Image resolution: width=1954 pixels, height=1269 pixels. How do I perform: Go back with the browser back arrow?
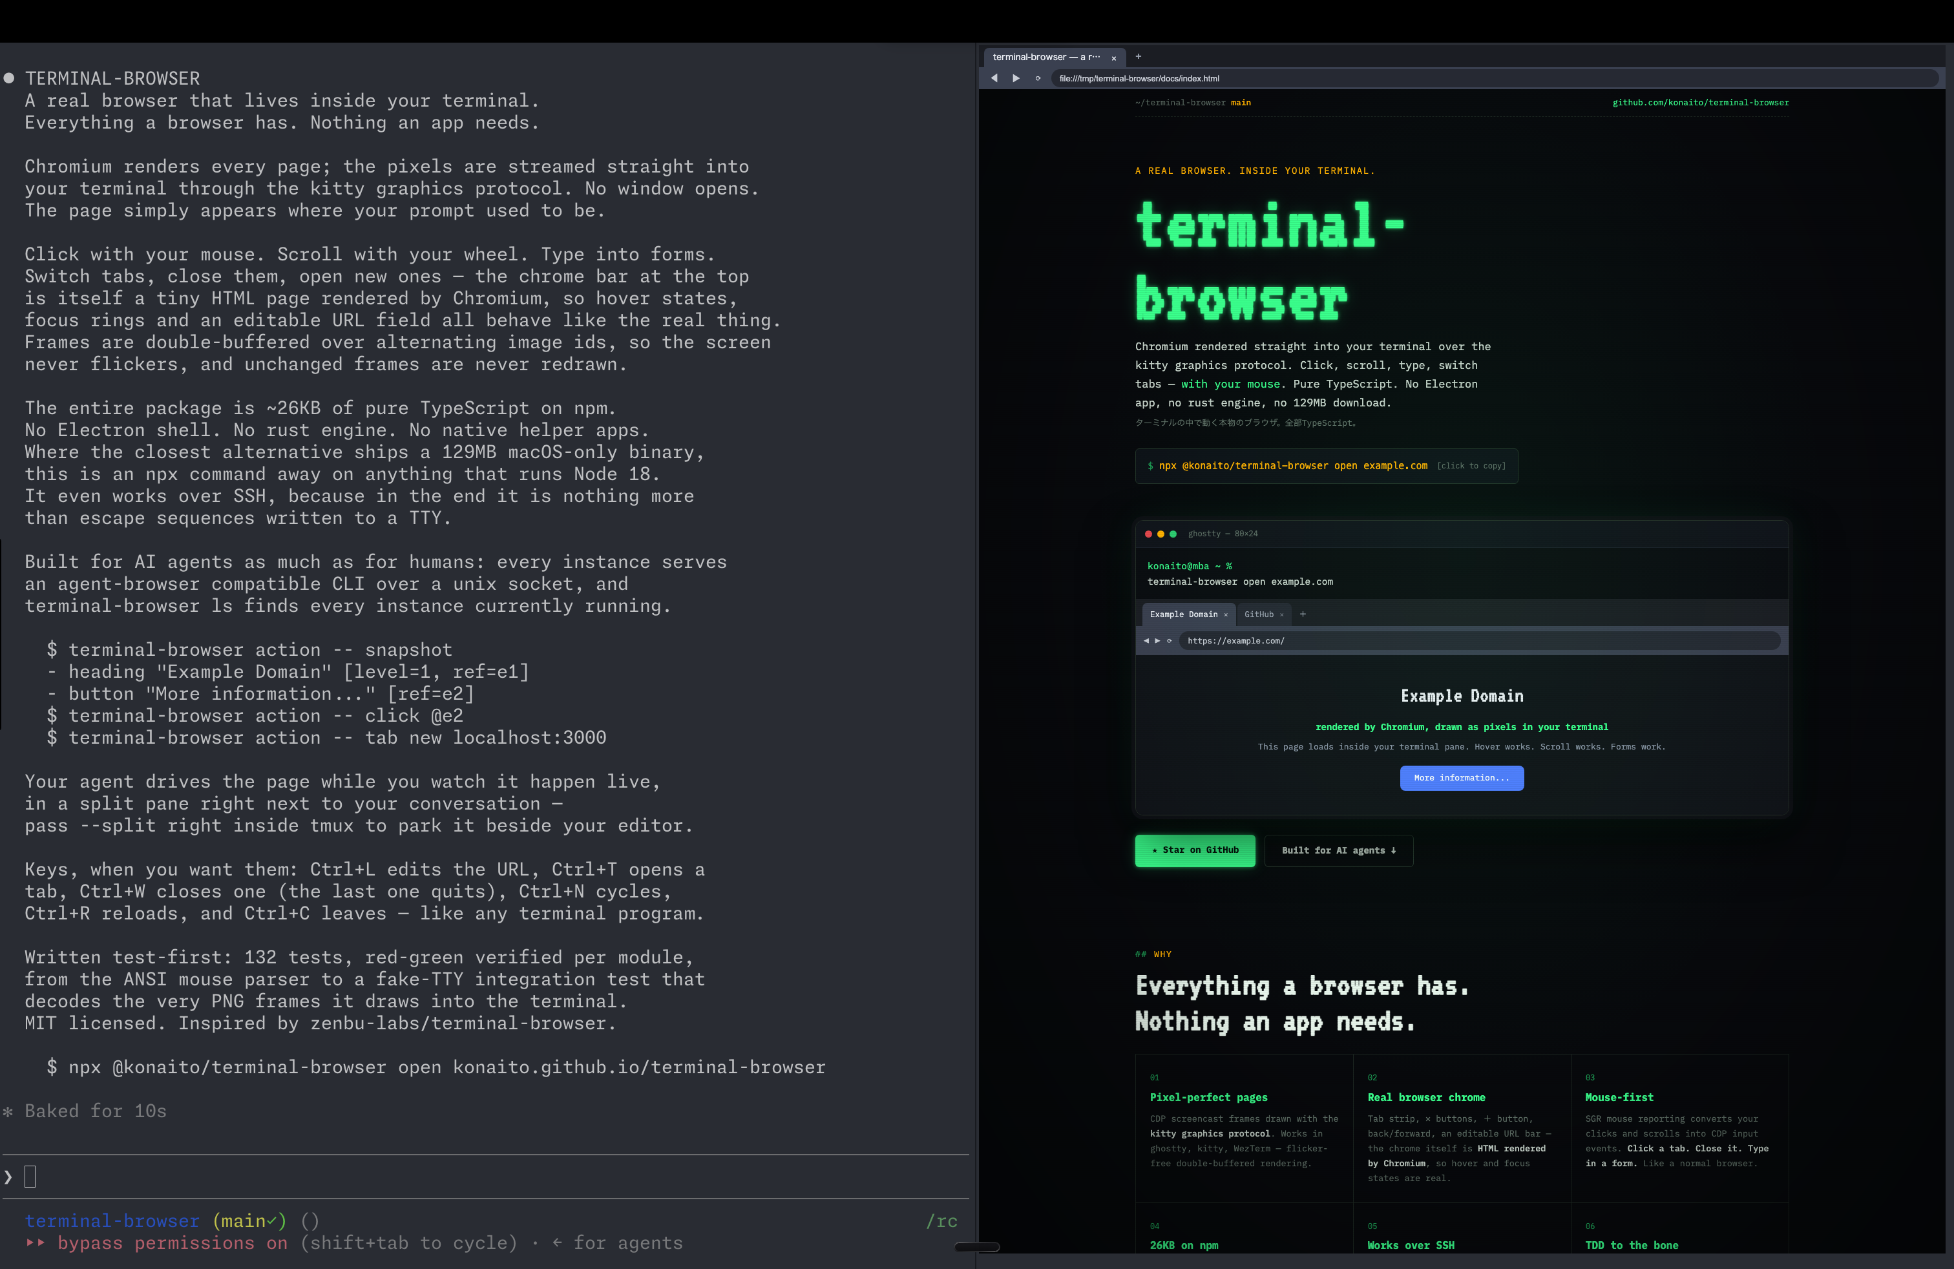[x=994, y=78]
